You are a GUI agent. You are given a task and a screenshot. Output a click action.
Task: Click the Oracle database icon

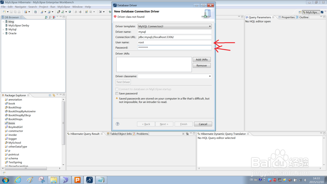6,33
